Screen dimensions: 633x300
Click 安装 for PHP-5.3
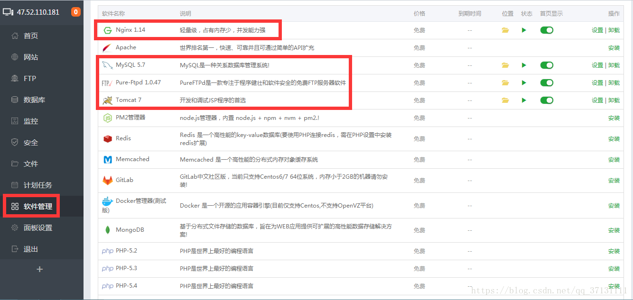(614, 269)
